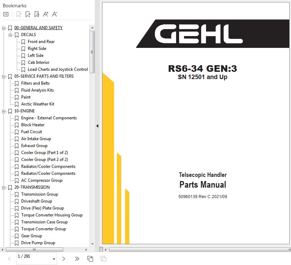
Task: Collapse the 20-TRANSMISSION tree node
Action: [3, 188]
